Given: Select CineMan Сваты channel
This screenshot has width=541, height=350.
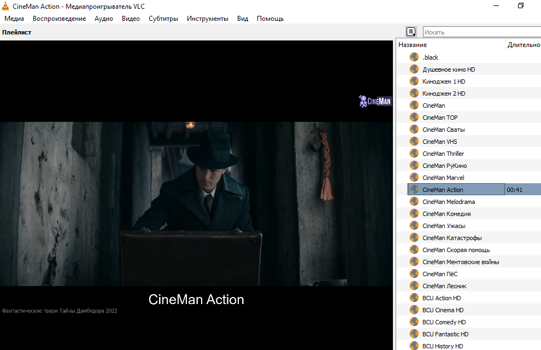Looking at the screenshot, I should (x=443, y=130).
